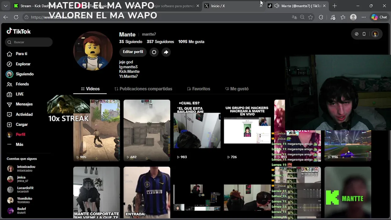The width and height of the screenshot is (391, 220).
Task: Open video with 905 views
Action: (x=97, y=130)
